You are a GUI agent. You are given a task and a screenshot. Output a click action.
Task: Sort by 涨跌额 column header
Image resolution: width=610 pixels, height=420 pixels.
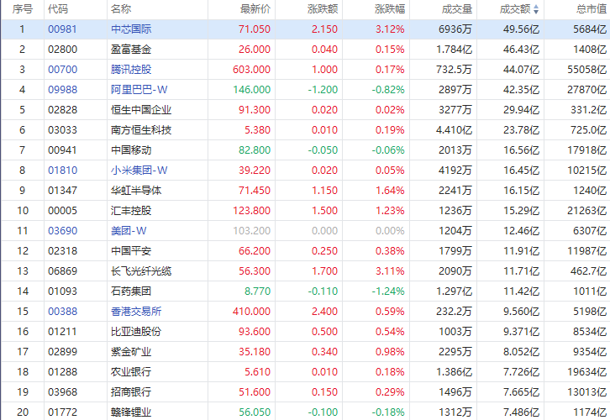coord(323,9)
